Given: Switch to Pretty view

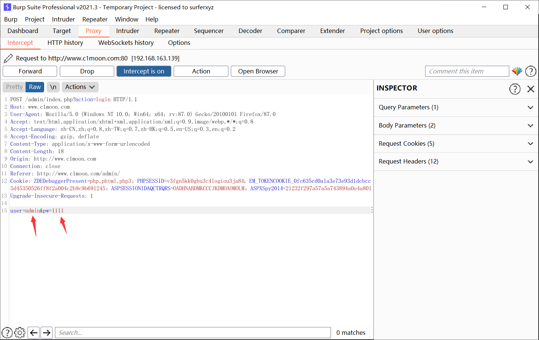Looking at the screenshot, I should coord(14,87).
